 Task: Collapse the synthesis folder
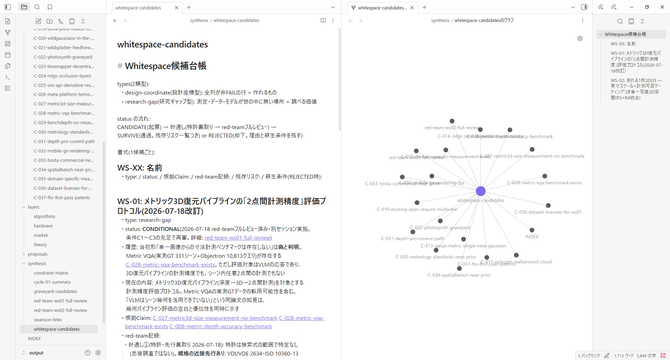coord(24,264)
